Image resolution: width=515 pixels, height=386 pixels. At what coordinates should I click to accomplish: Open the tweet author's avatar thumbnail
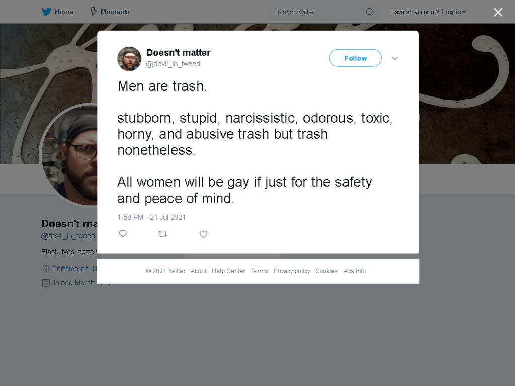coord(129,59)
